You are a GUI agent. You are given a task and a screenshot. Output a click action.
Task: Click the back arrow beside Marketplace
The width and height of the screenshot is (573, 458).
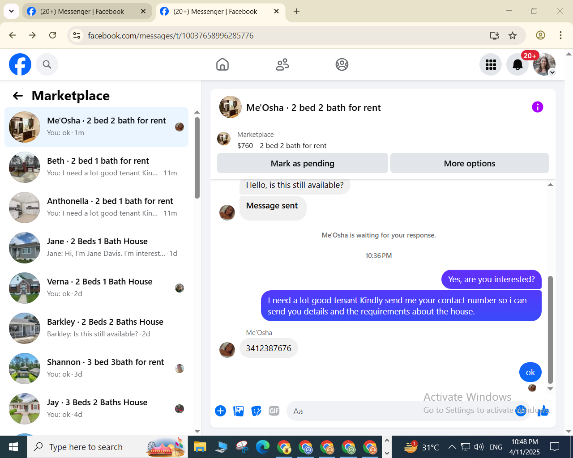(x=18, y=96)
